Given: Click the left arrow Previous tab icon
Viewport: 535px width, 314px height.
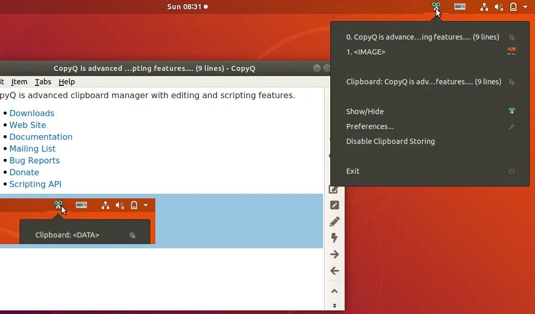Looking at the screenshot, I should [x=334, y=271].
